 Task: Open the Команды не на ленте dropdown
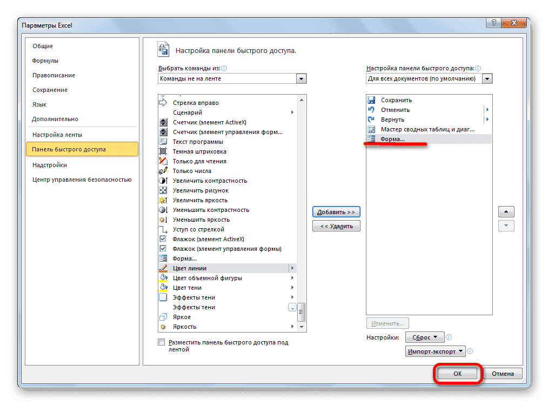click(x=301, y=79)
